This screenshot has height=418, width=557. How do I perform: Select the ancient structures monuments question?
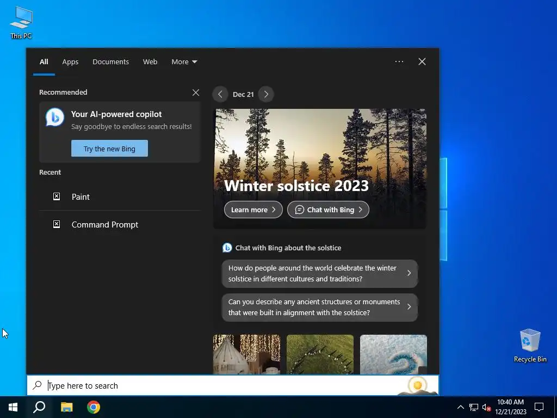(320, 307)
